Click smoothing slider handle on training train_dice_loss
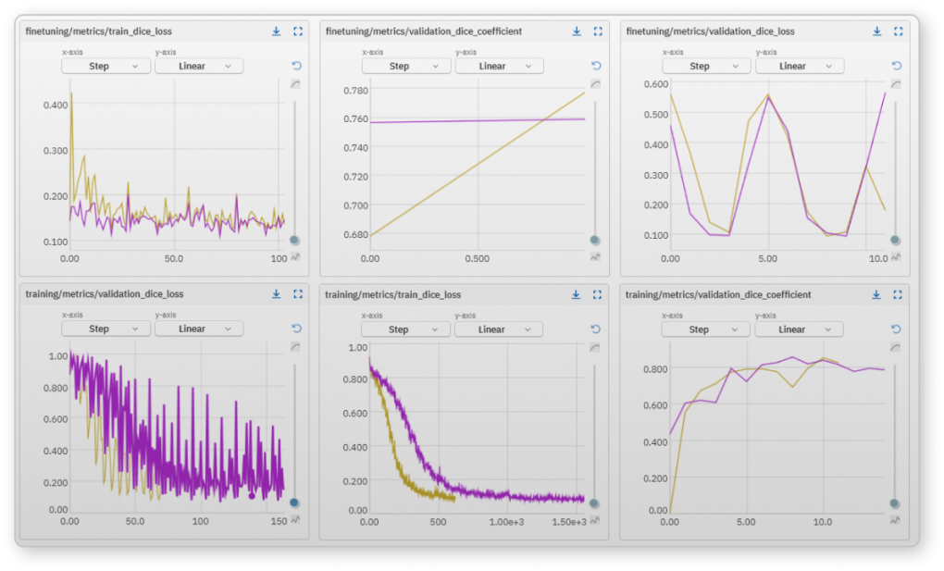Viewport: 944px width, 571px height. coord(594,503)
